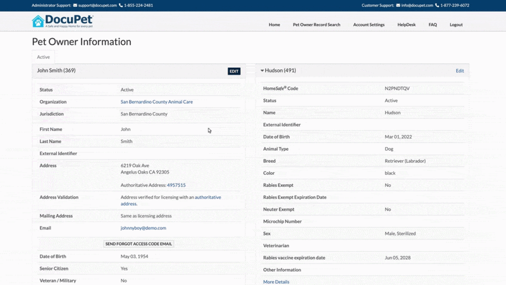Click the johnnyboy@demo.com email link

[144, 228]
